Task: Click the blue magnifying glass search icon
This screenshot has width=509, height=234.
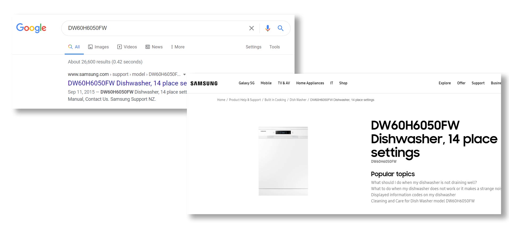Action: pos(280,28)
